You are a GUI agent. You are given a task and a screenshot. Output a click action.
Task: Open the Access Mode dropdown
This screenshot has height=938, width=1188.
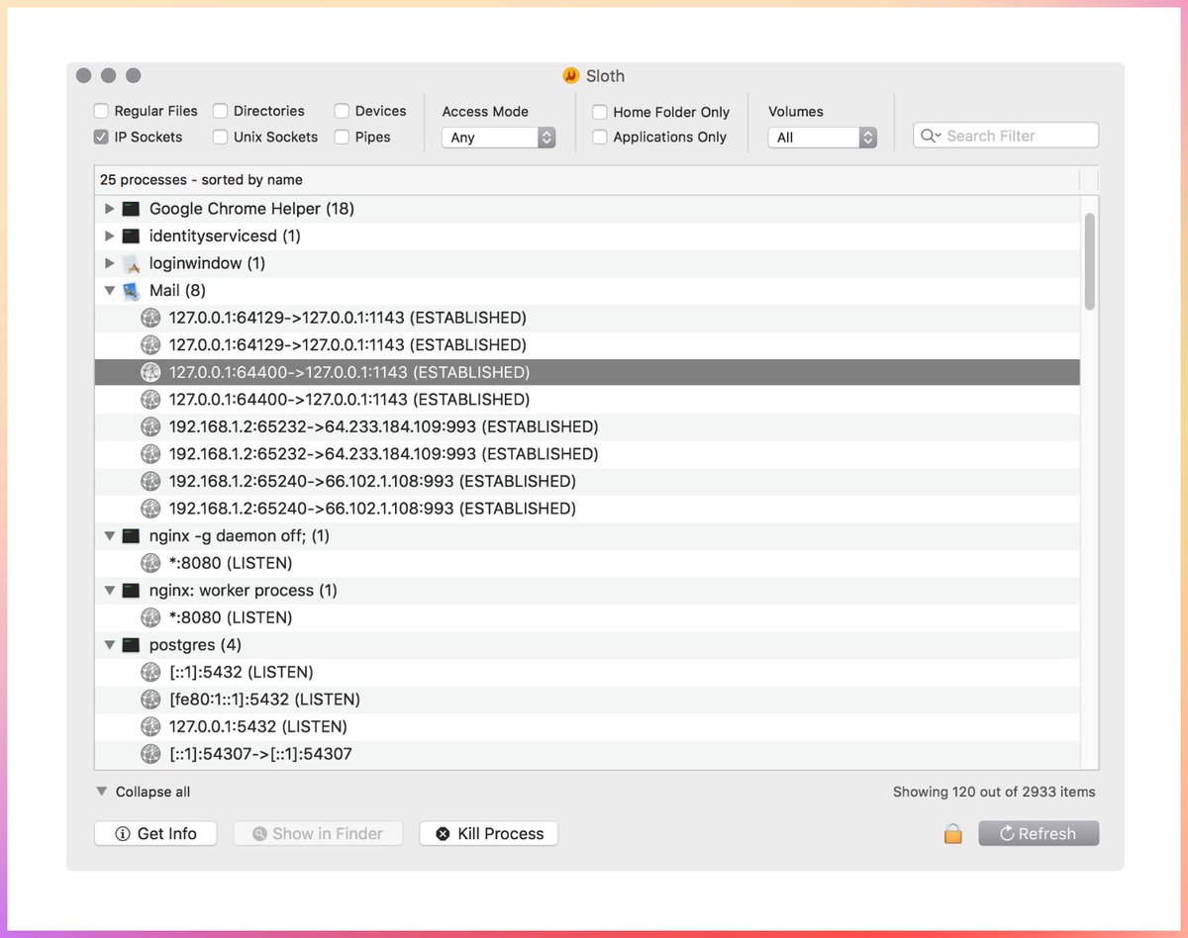pyautogui.click(x=498, y=138)
